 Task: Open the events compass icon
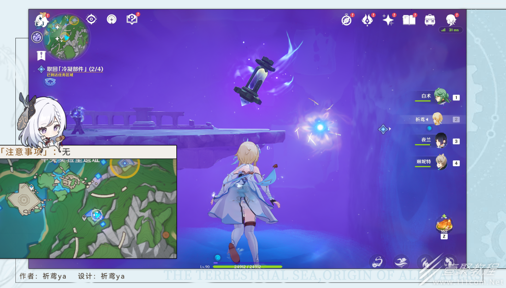[346, 20]
